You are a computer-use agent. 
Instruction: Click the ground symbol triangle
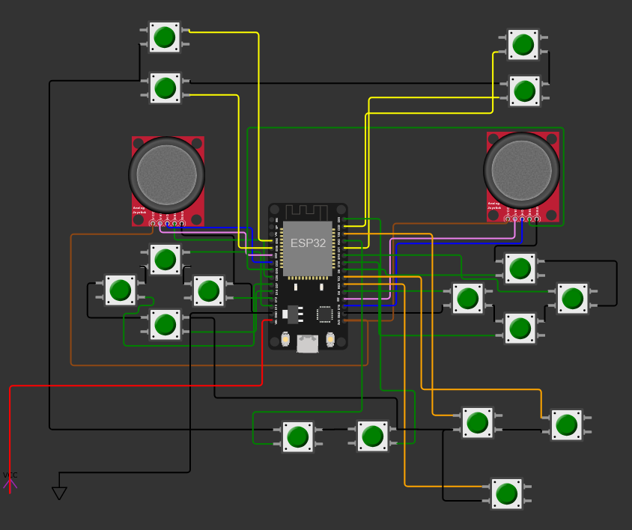pyautogui.click(x=59, y=493)
